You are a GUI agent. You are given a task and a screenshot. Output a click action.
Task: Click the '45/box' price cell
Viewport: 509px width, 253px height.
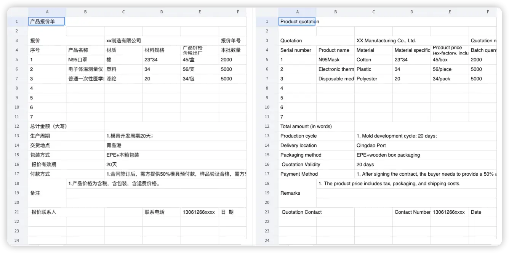click(450, 59)
